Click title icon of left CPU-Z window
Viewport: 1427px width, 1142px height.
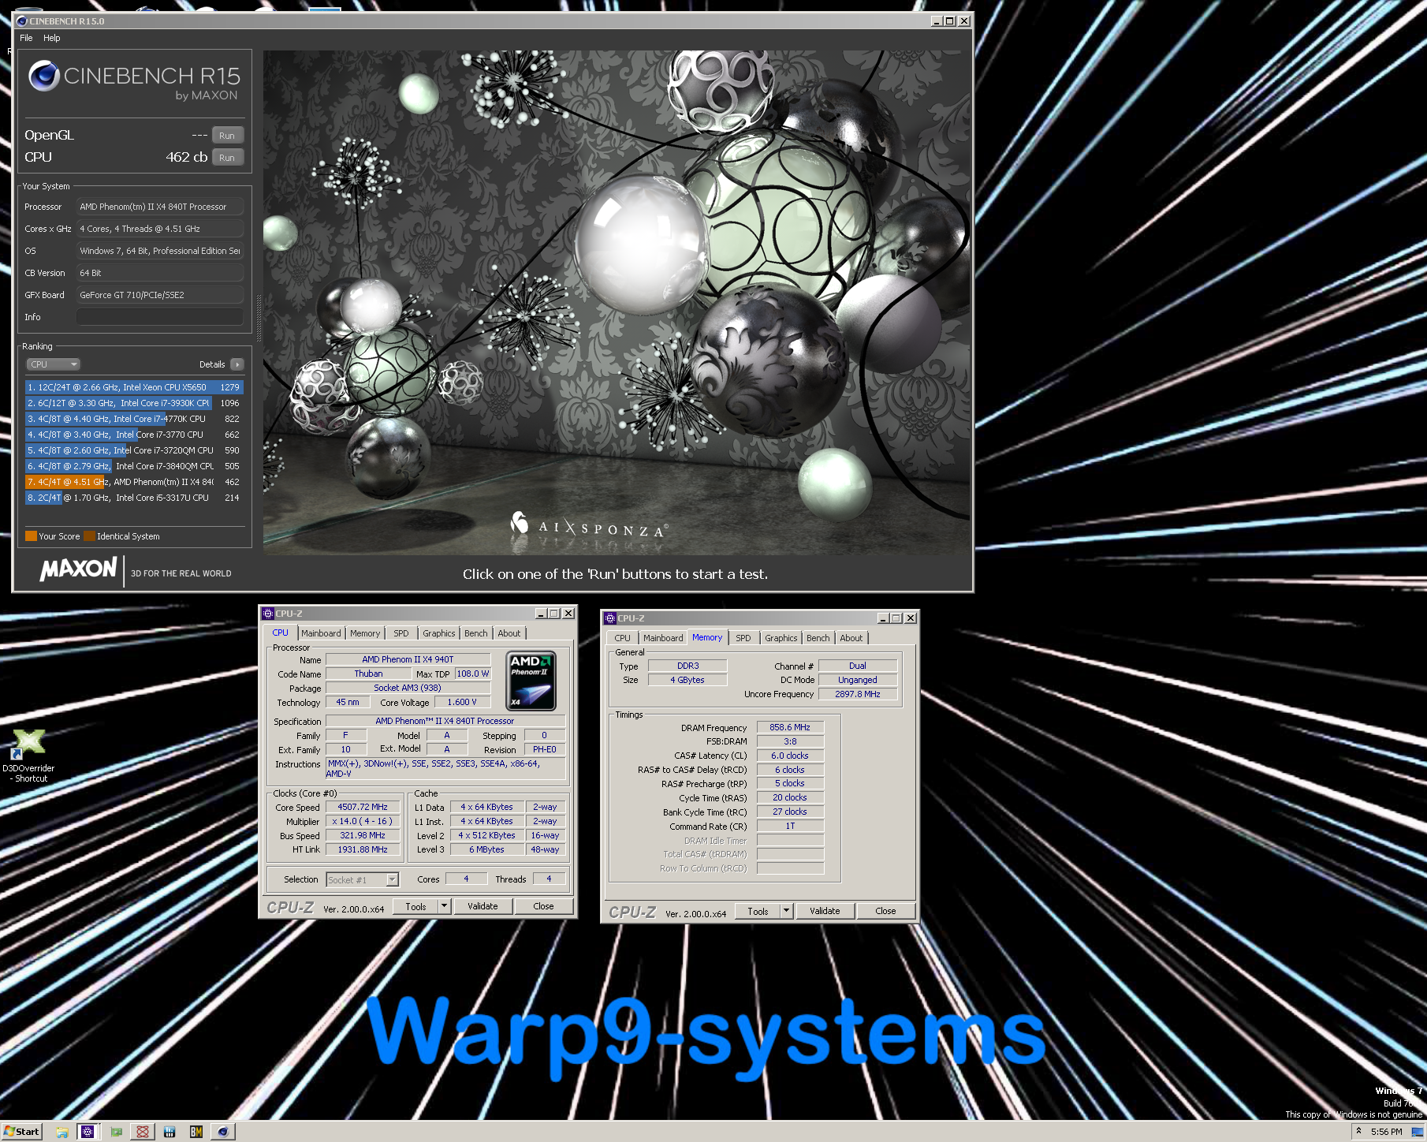268,614
